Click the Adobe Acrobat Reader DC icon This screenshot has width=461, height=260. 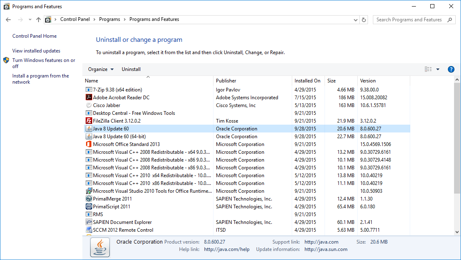pos(89,98)
